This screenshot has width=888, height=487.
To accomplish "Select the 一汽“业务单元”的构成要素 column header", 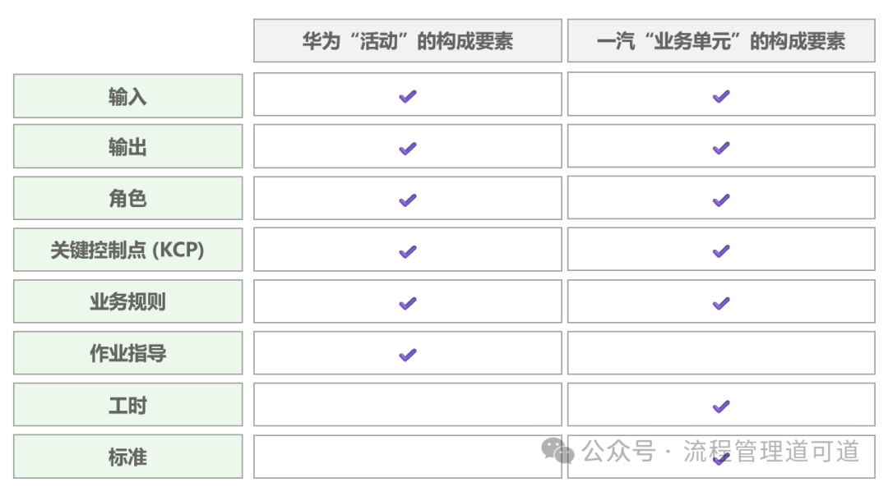I will (x=721, y=41).
